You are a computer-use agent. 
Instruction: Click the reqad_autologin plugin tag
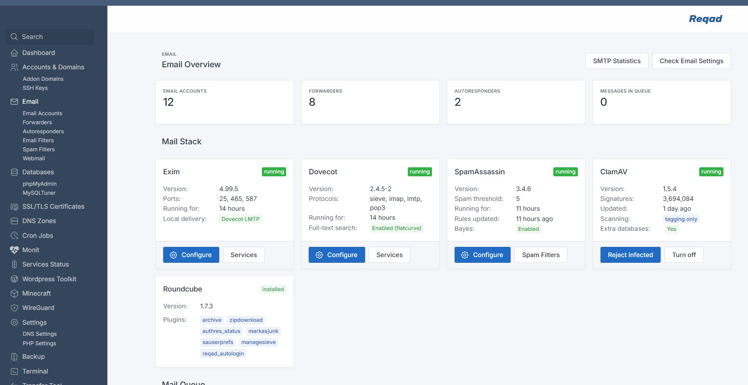pos(223,354)
